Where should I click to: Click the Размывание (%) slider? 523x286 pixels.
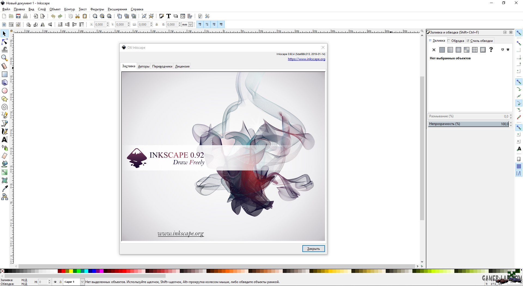[x=468, y=116]
